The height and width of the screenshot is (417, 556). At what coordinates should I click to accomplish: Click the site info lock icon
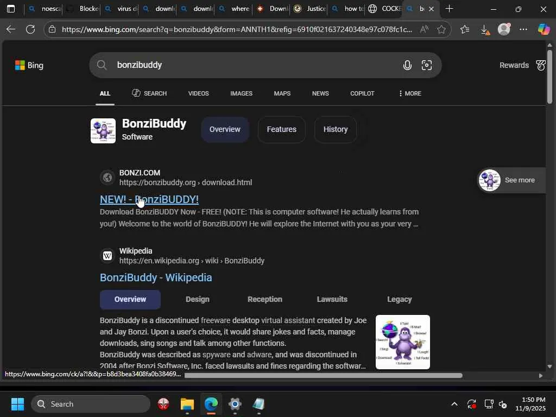point(52,29)
